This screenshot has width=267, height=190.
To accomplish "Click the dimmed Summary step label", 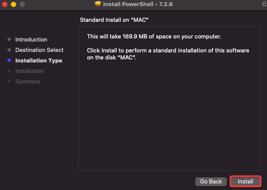I will pos(28,82).
